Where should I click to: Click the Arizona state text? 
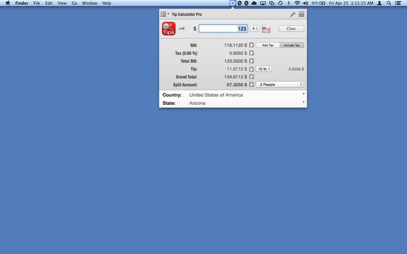coord(197,103)
